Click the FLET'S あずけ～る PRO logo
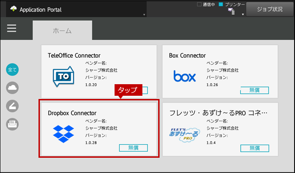This screenshot has width=295, height=173. (x=185, y=135)
